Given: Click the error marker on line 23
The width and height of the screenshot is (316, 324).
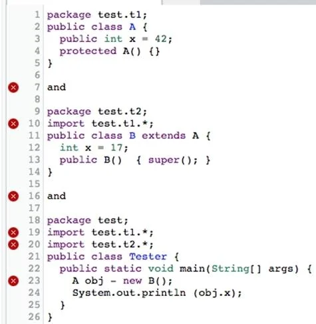Looking at the screenshot, I should (x=13, y=281).
